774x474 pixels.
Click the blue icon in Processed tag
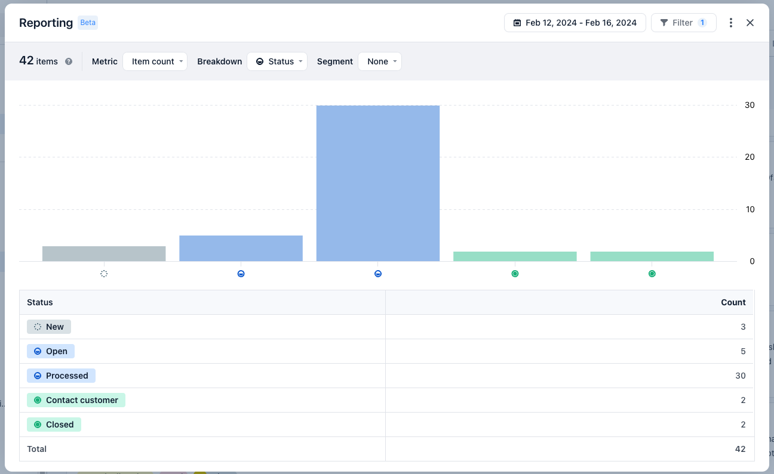point(38,376)
